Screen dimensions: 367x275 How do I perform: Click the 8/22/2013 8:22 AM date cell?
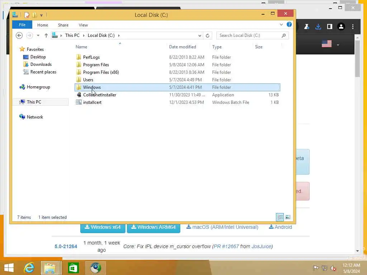186,57
